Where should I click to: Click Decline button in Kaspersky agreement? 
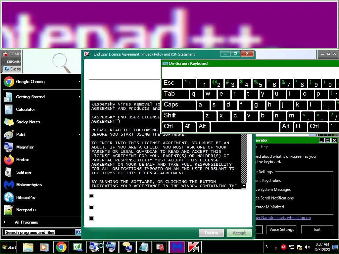click(211, 233)
